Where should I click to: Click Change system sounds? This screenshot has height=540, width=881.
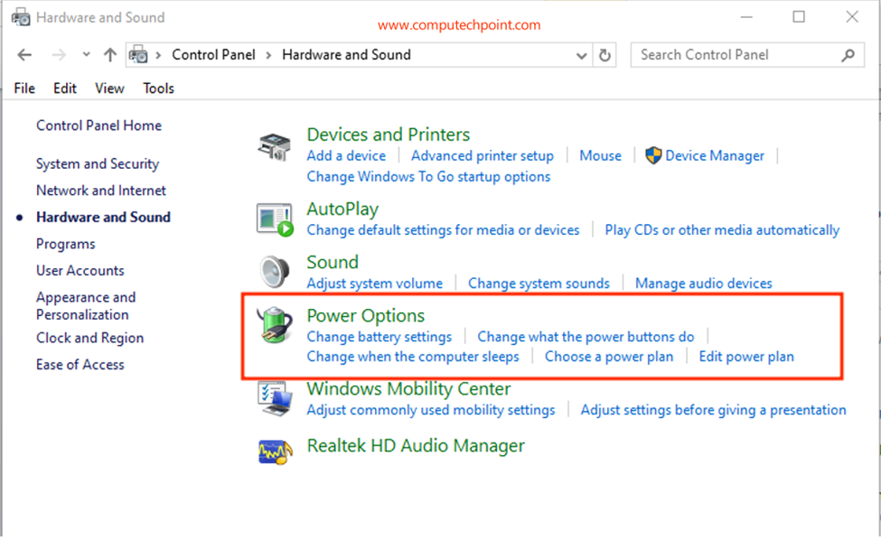click(539, 284)
